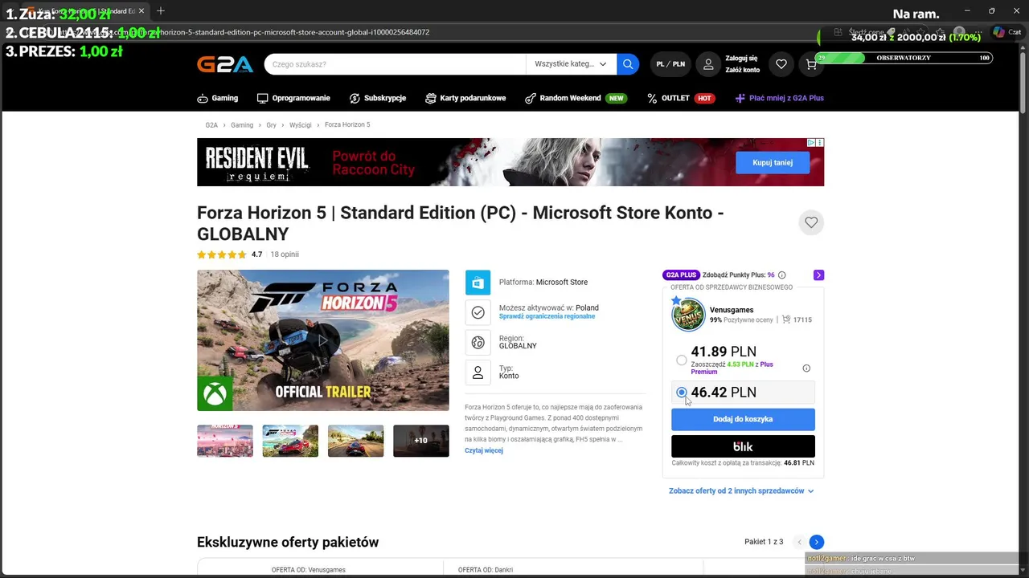Click the 18 opinii reviews link
Viewport: 1029px width, 578px height.
tap(285, 254)
